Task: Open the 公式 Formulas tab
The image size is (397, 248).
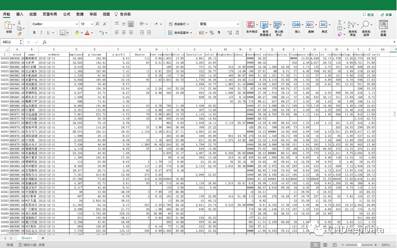Action: [x=66, y=14]
